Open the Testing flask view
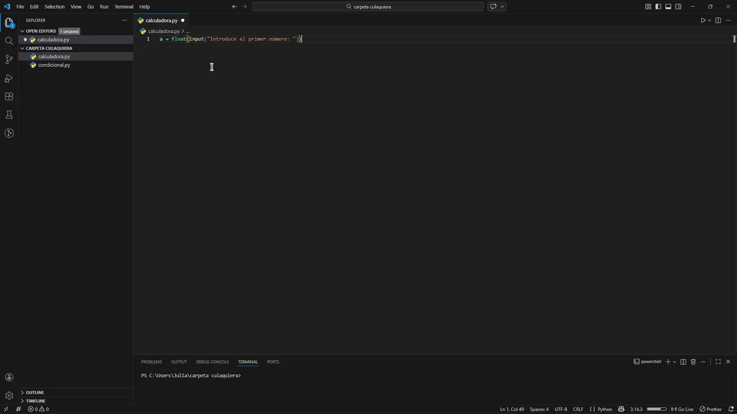Image resolution: width=737 pixels, height=414 pixels. (x=9, y=114)
